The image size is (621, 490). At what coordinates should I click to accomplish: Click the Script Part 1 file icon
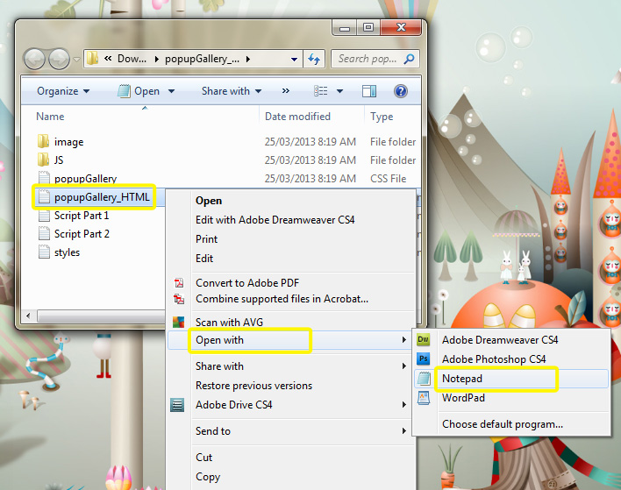[x=44, y=215]
